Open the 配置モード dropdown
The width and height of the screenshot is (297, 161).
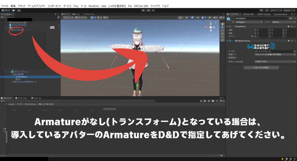(275, 54)
